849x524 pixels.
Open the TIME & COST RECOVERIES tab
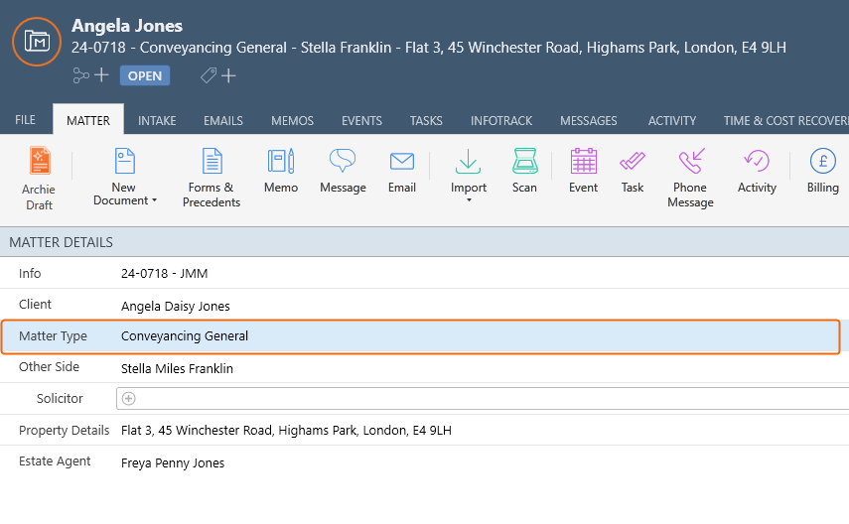(x=786, y=120)
